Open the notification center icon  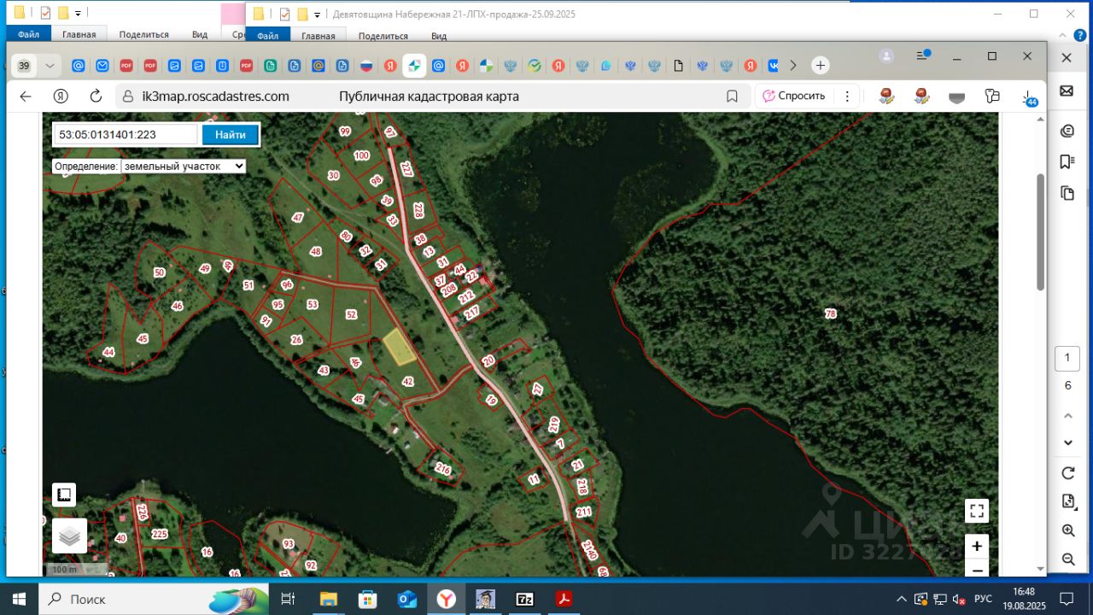[1066, 599]
